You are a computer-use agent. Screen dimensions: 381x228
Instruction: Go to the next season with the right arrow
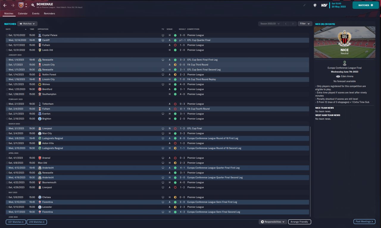[x=293, y=24]
